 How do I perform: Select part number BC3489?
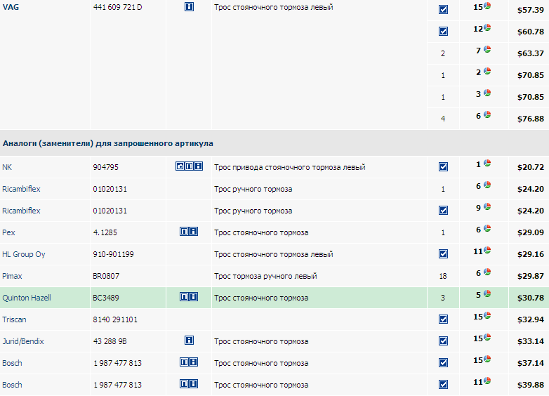pyautogui.click(x=106, y=298)
